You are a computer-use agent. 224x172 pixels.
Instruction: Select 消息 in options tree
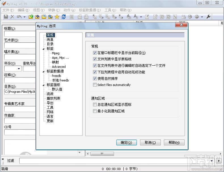50,40
